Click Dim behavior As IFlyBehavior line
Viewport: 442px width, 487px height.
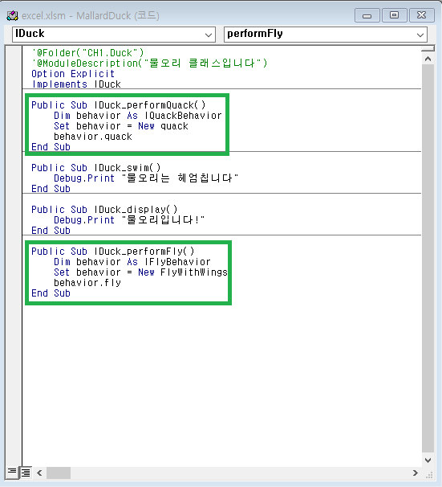(x=132, y=261)
